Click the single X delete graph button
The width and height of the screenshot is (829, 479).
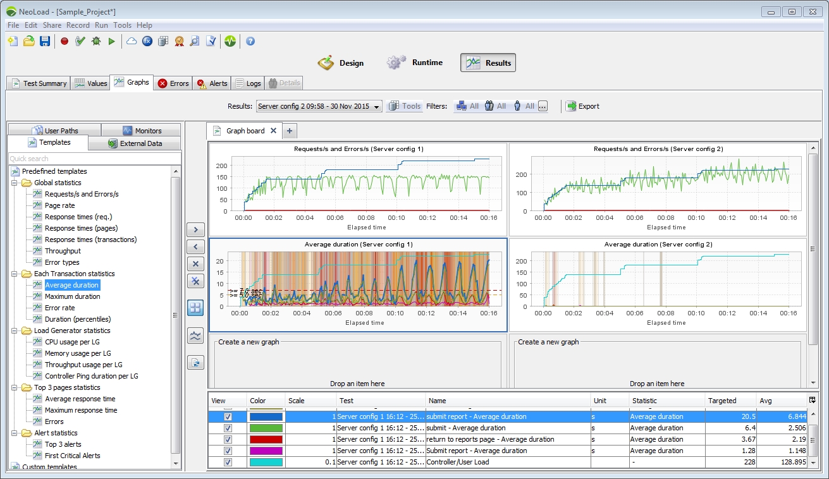coord(195,264)
